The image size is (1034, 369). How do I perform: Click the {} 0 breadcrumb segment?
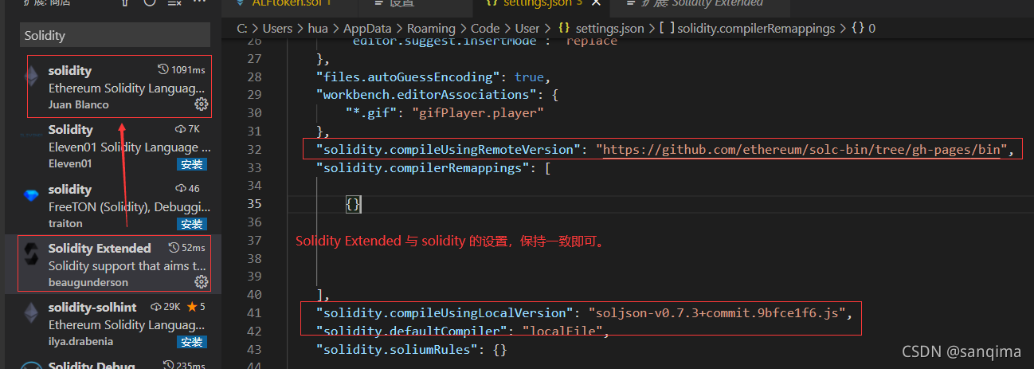pyautogui.click(x=863, y=29)
